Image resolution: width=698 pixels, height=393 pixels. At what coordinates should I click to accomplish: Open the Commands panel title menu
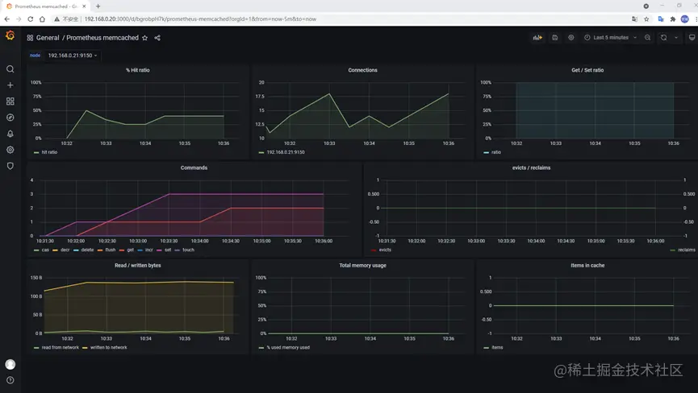click(x=194, y=168)
